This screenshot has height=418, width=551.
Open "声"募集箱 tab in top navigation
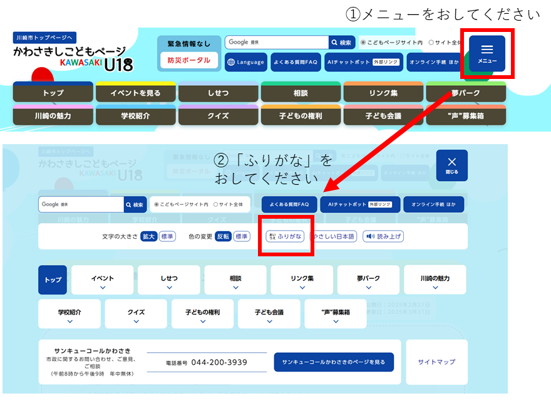click(x=466, y=115)
